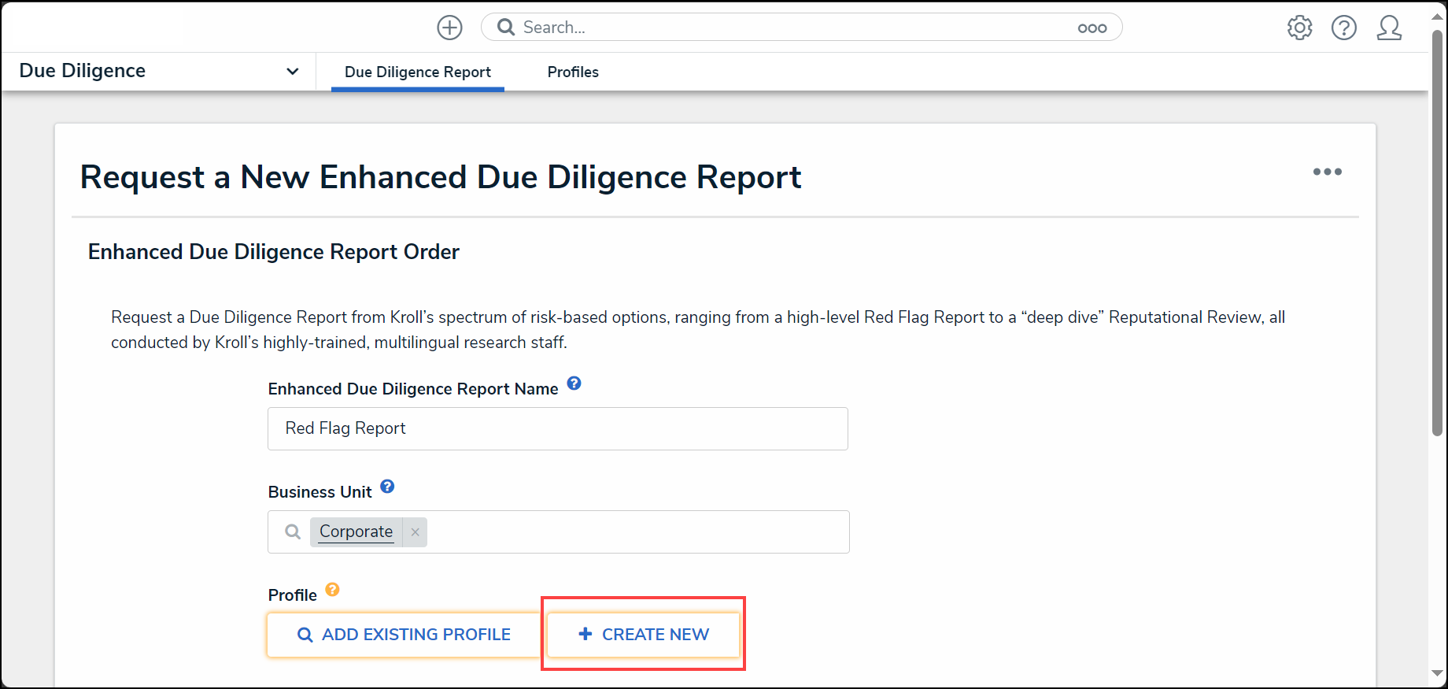Expand the Due Diligence dropdown chevron

click(x=292, y=72)
